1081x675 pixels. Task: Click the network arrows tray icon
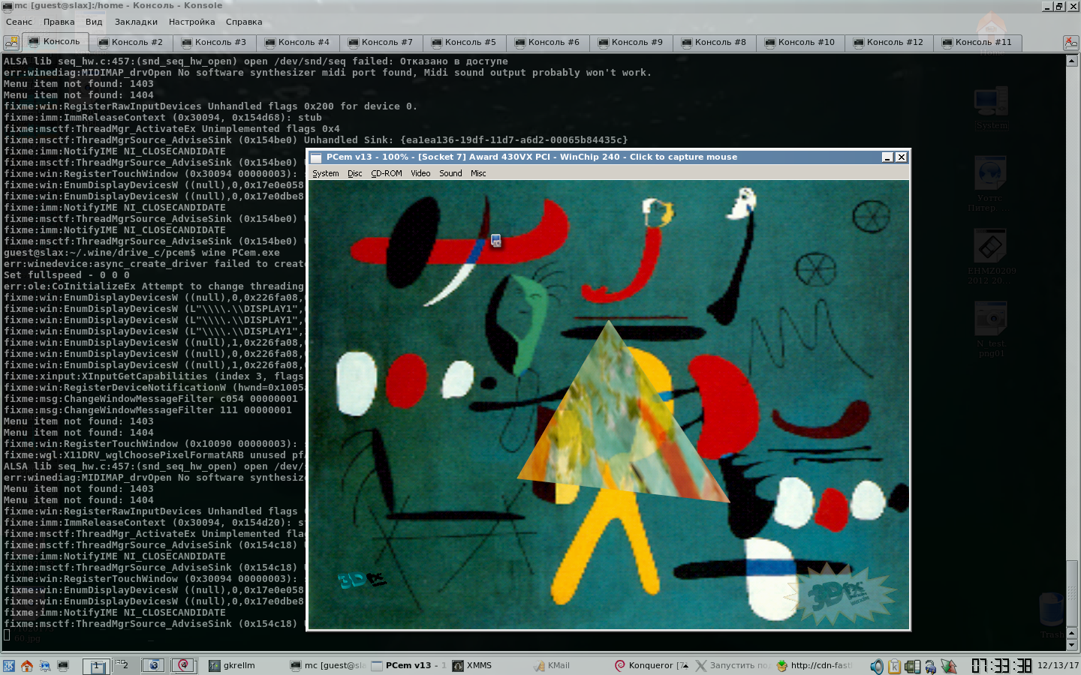point(949,666)
